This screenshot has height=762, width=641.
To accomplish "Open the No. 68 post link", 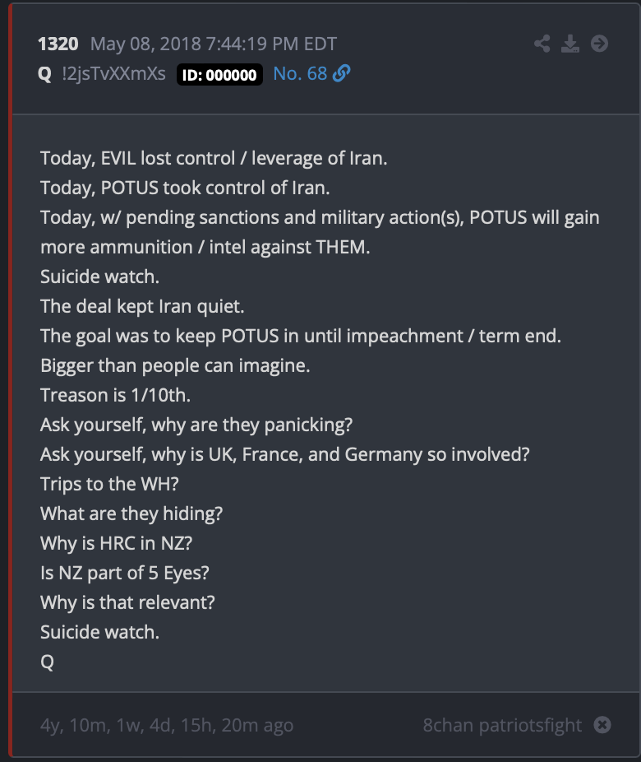I will pyautogui.click(x=300, y=73).
